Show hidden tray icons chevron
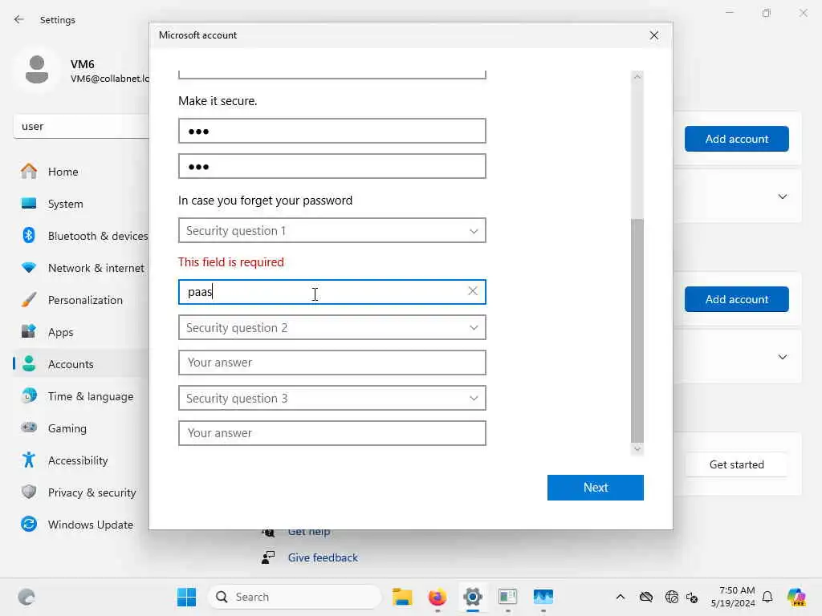 pyautogui.click(x=621, y=597)
